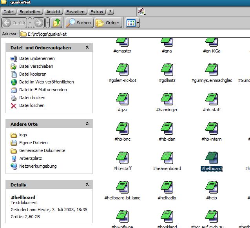The image size is (250, 228).
Task: Click Datei umbenennen link
Action: click(x=37, y=58)
